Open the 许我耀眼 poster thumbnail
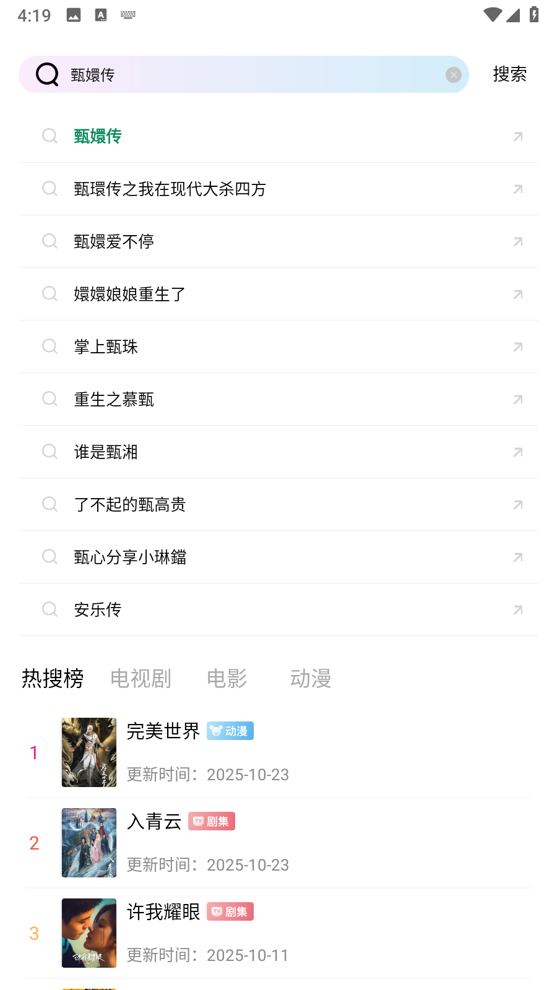The image size is (557, 990). tap(89, 933)
